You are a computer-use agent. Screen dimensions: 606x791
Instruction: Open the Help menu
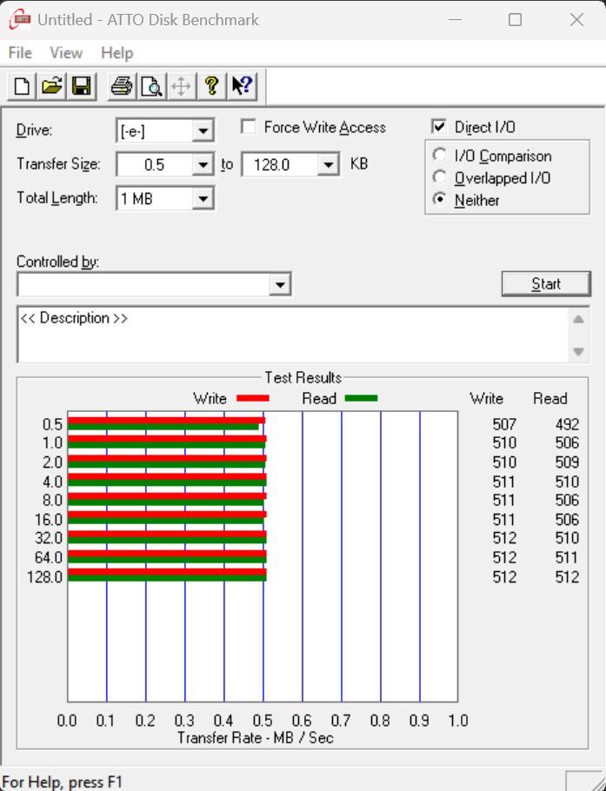[x=117, y=52]
